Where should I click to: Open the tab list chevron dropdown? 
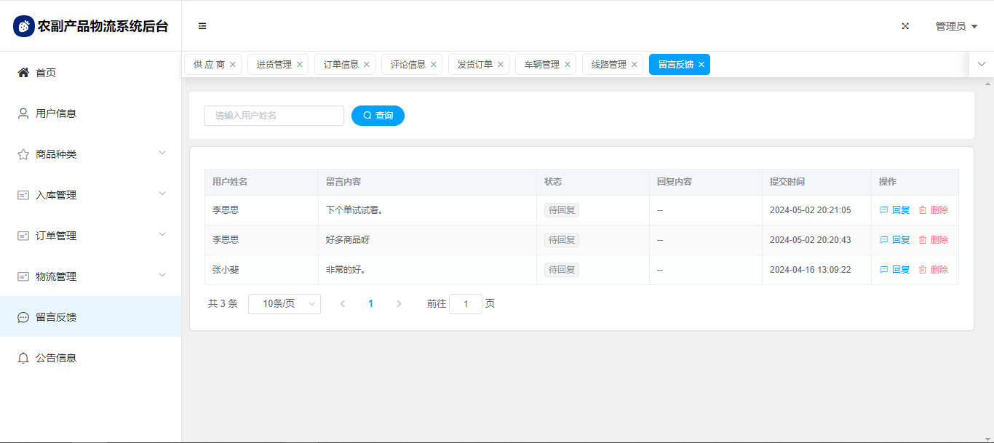tap(981, 64)
